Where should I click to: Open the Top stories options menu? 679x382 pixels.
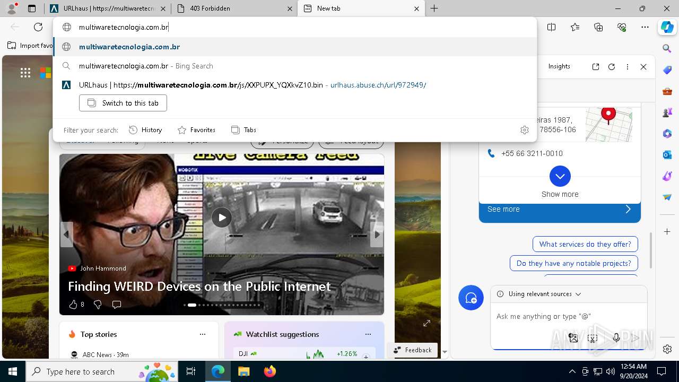[202, 334]
